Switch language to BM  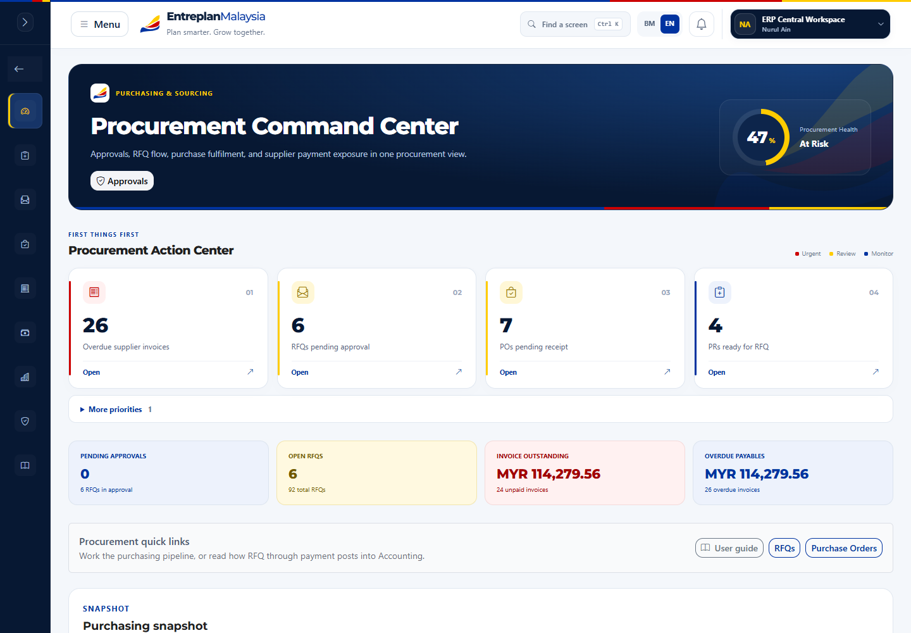pyautogui.click(x=650, y=24)
